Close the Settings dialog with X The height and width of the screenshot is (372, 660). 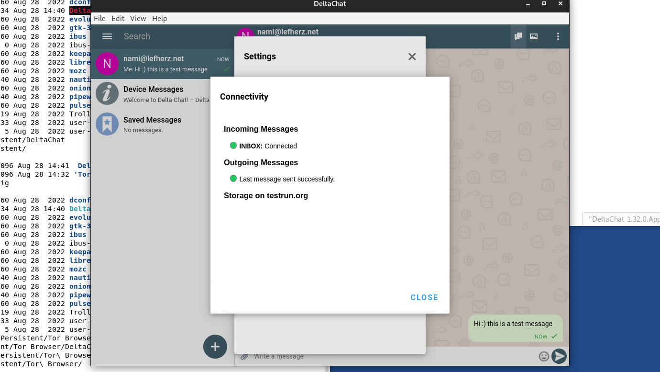tap(412, 56)
